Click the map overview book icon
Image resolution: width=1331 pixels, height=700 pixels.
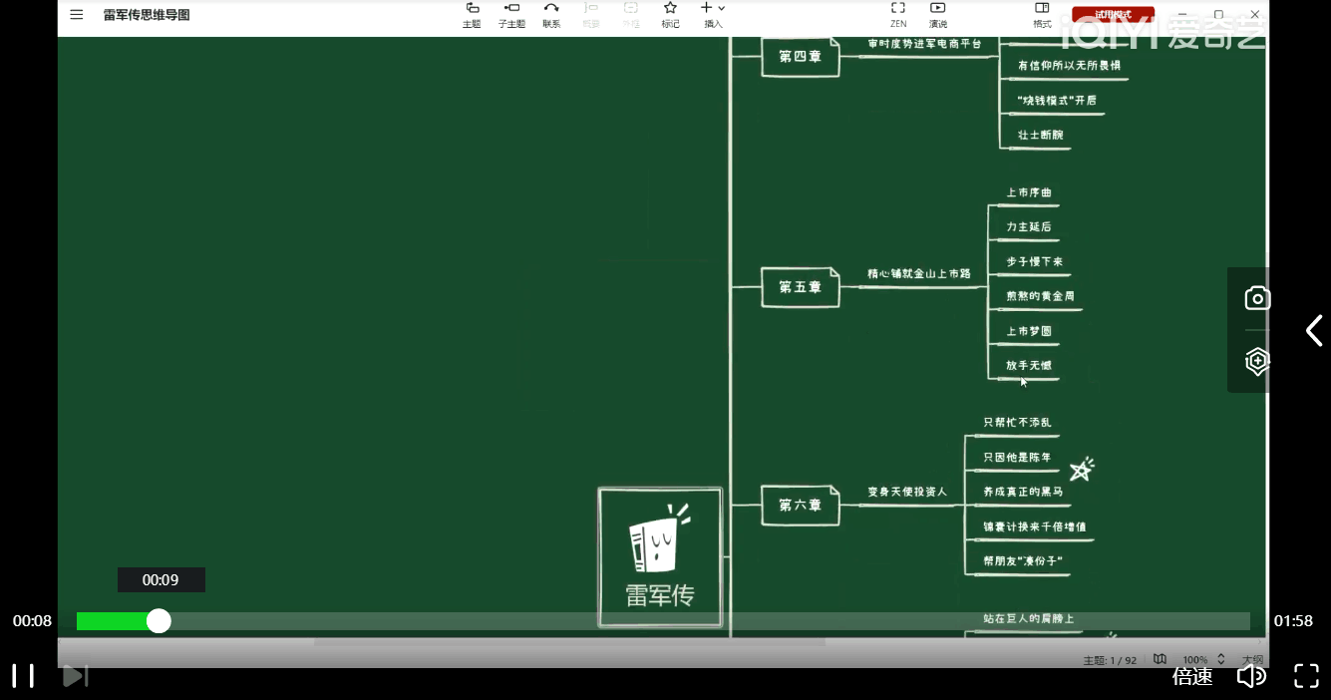(x=1160, y=659)
